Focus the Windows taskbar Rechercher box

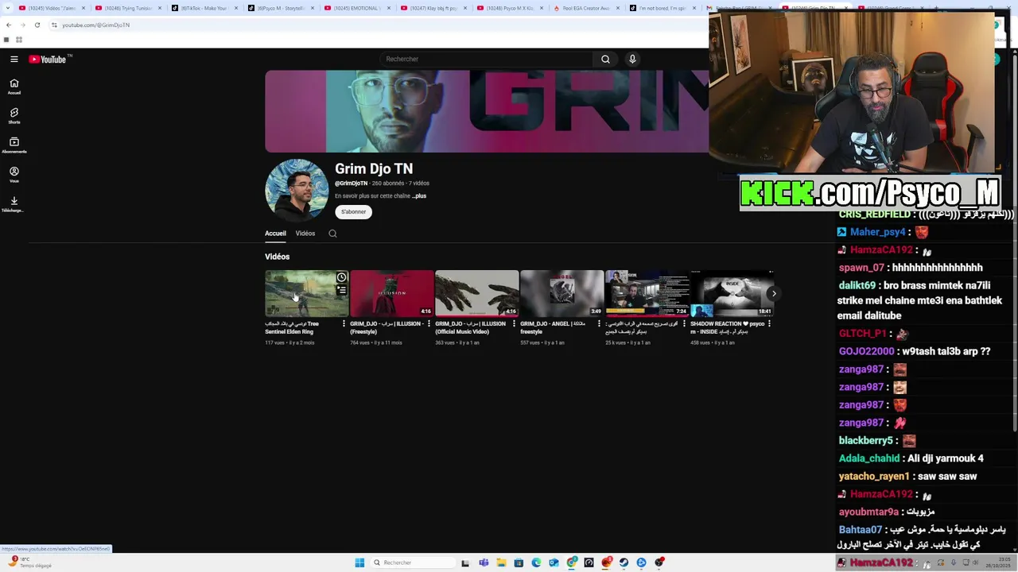tap(414, 562)
